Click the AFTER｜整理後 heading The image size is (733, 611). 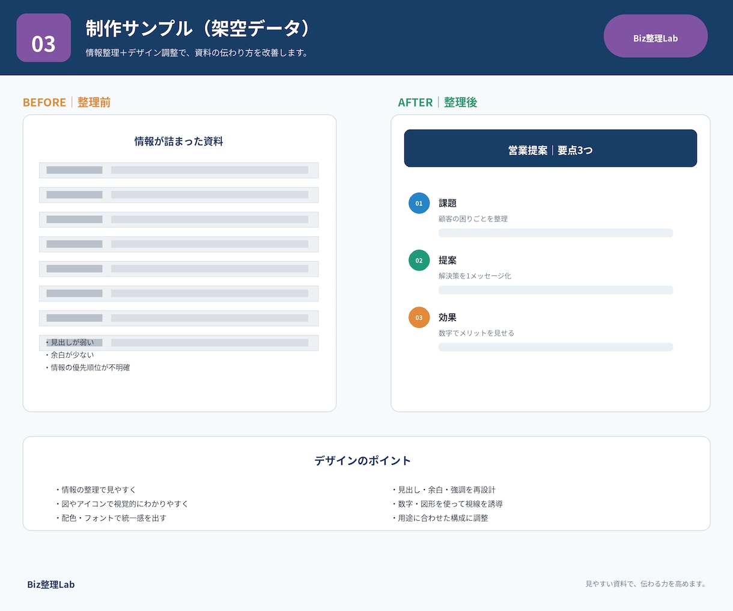click(x=437, y=102)
